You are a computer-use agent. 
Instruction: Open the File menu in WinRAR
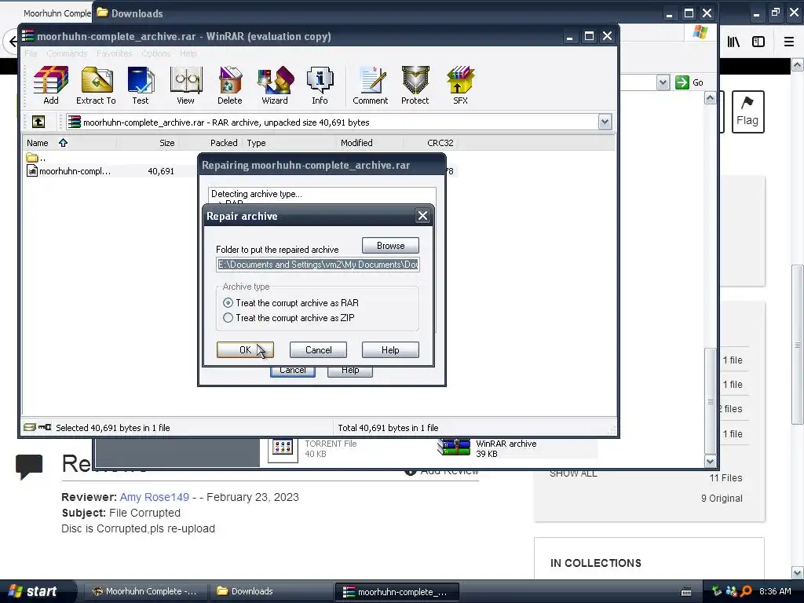tap(31, 53)
